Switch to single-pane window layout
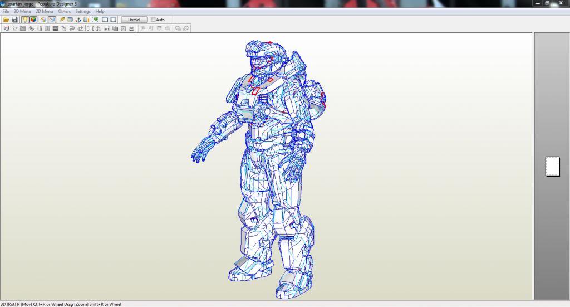 [114, 20]
